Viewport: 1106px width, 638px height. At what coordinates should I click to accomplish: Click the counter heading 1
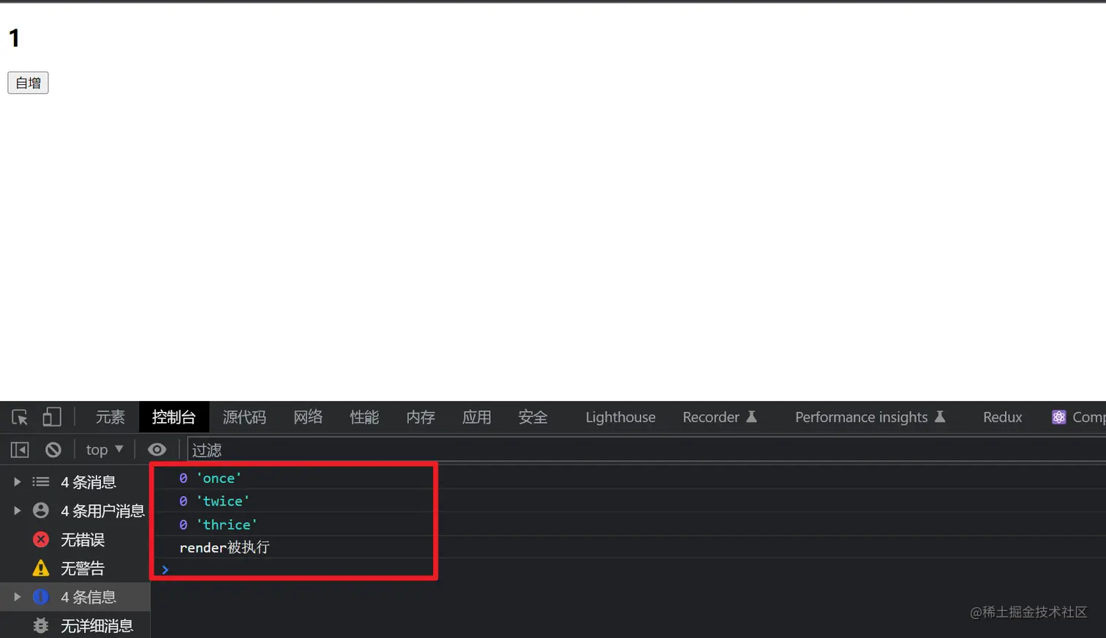(14, 38)
